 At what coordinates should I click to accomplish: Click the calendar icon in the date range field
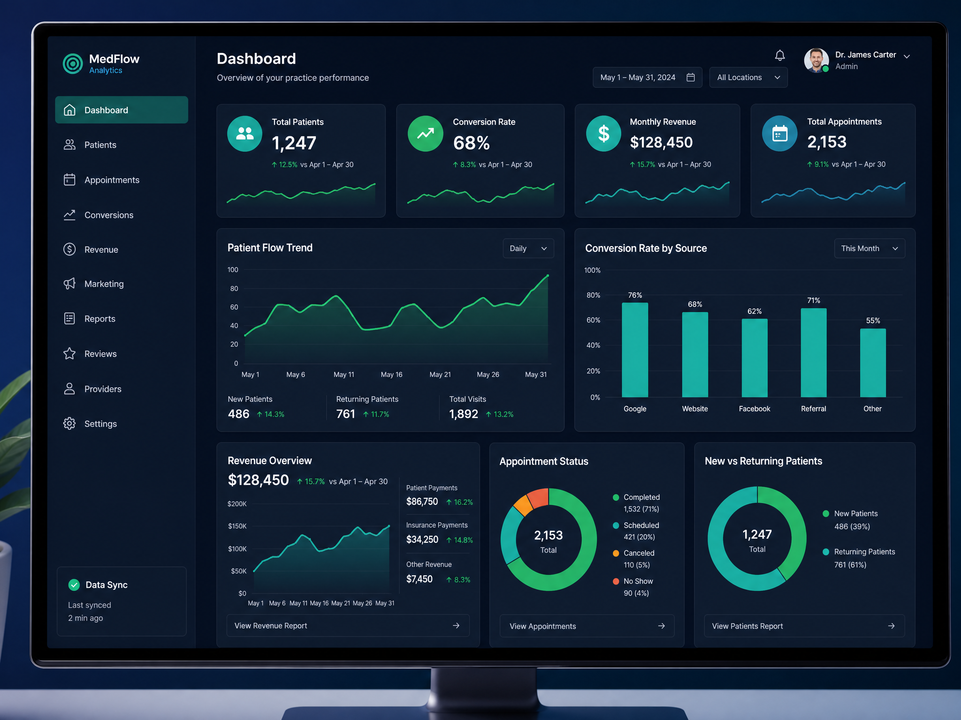click(690, 77)
